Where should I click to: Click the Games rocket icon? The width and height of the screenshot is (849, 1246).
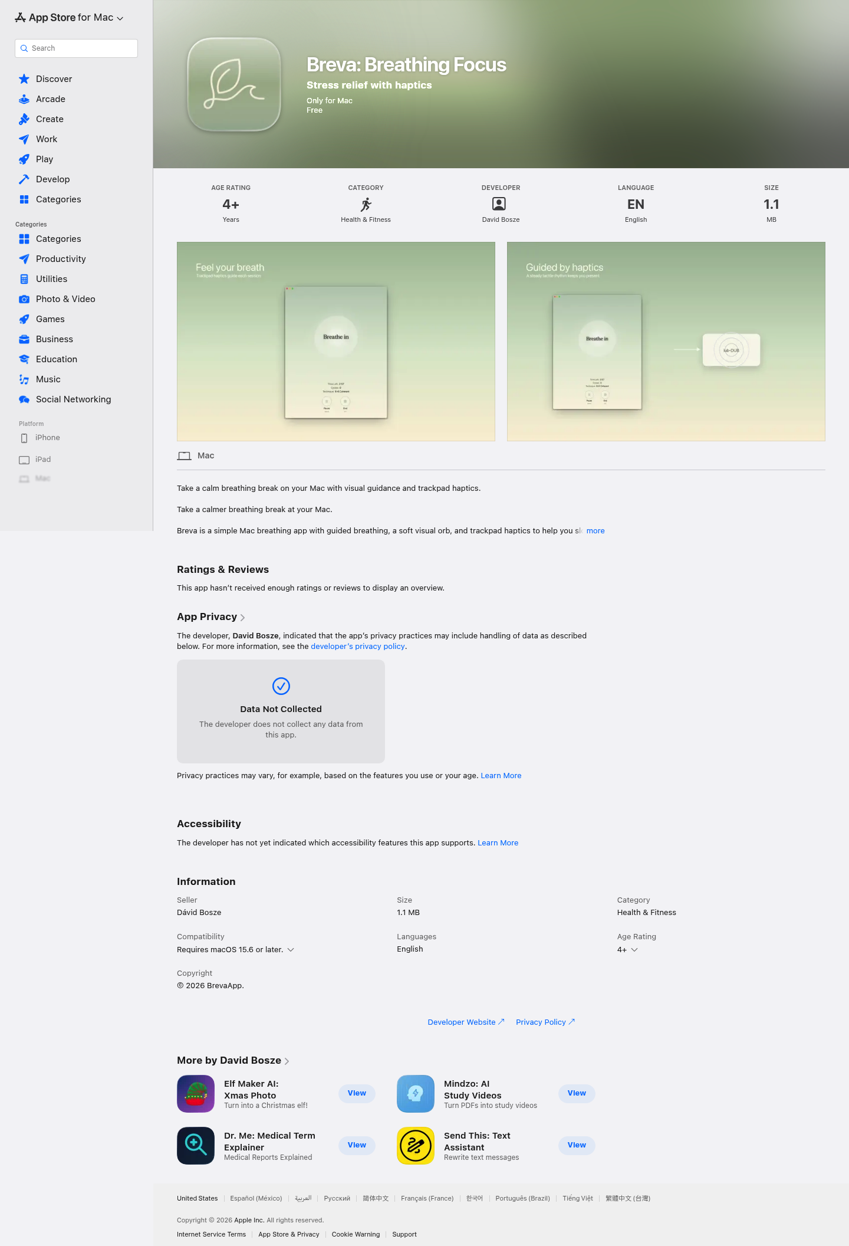coord(24,319)
